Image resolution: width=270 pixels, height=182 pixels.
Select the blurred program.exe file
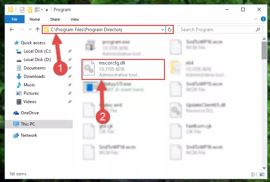point(114,47)
